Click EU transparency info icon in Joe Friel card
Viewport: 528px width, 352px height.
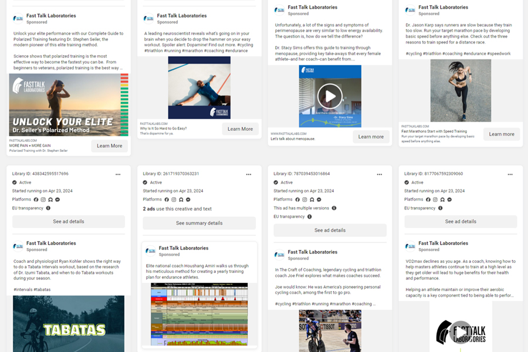[309, 216]
